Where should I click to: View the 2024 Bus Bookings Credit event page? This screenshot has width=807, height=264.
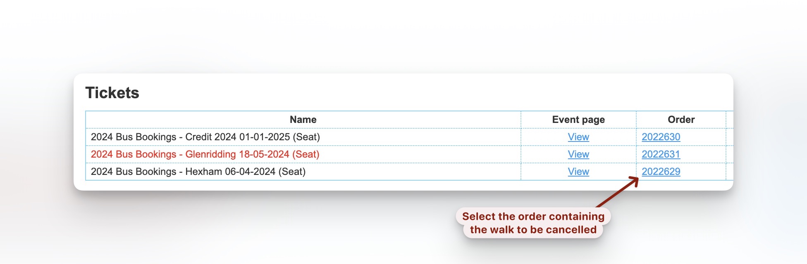pyautogui.click(x=578, y=137)
